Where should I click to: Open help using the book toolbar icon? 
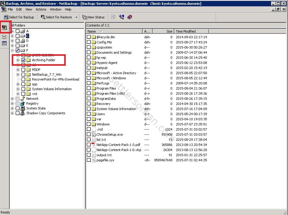130,17
